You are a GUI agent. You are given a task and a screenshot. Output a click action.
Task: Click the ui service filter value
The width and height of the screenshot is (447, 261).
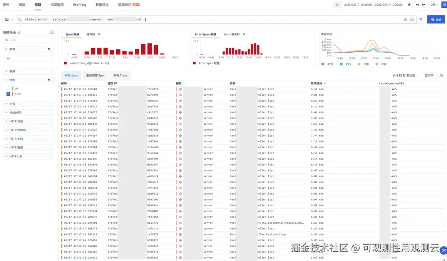coord(28,59)
